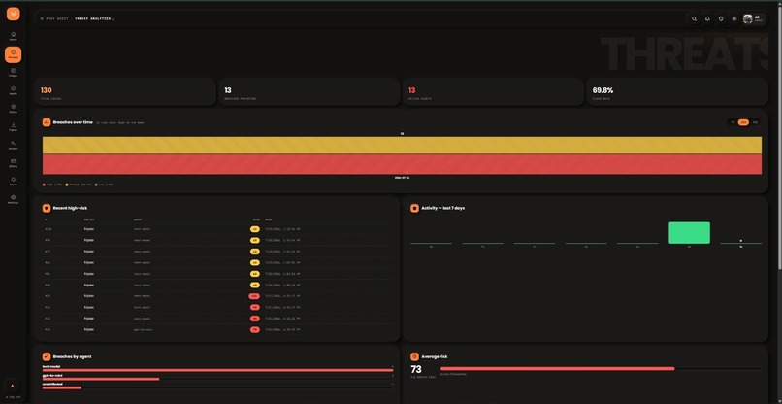Open notifications bell in top bar
782x404 pixels.
[707, 19]
